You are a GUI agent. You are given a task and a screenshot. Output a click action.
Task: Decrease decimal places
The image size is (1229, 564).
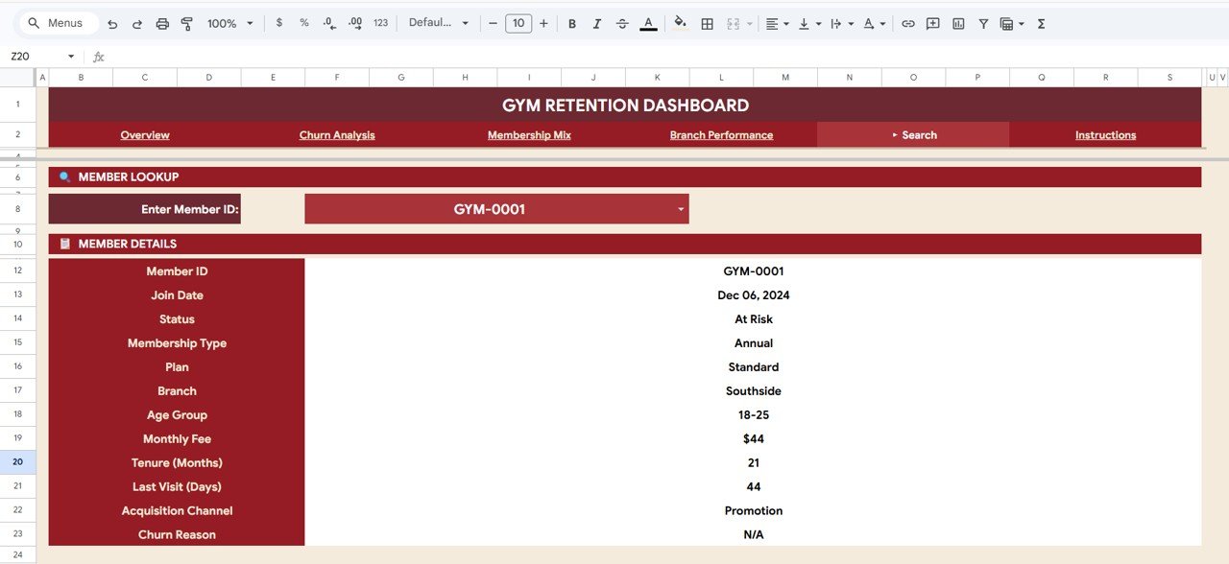pos(327,23)
